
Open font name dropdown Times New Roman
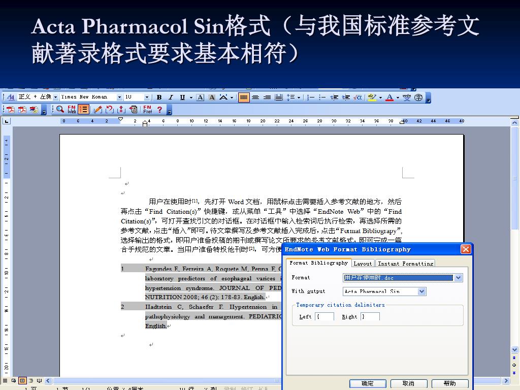(119, 97)
